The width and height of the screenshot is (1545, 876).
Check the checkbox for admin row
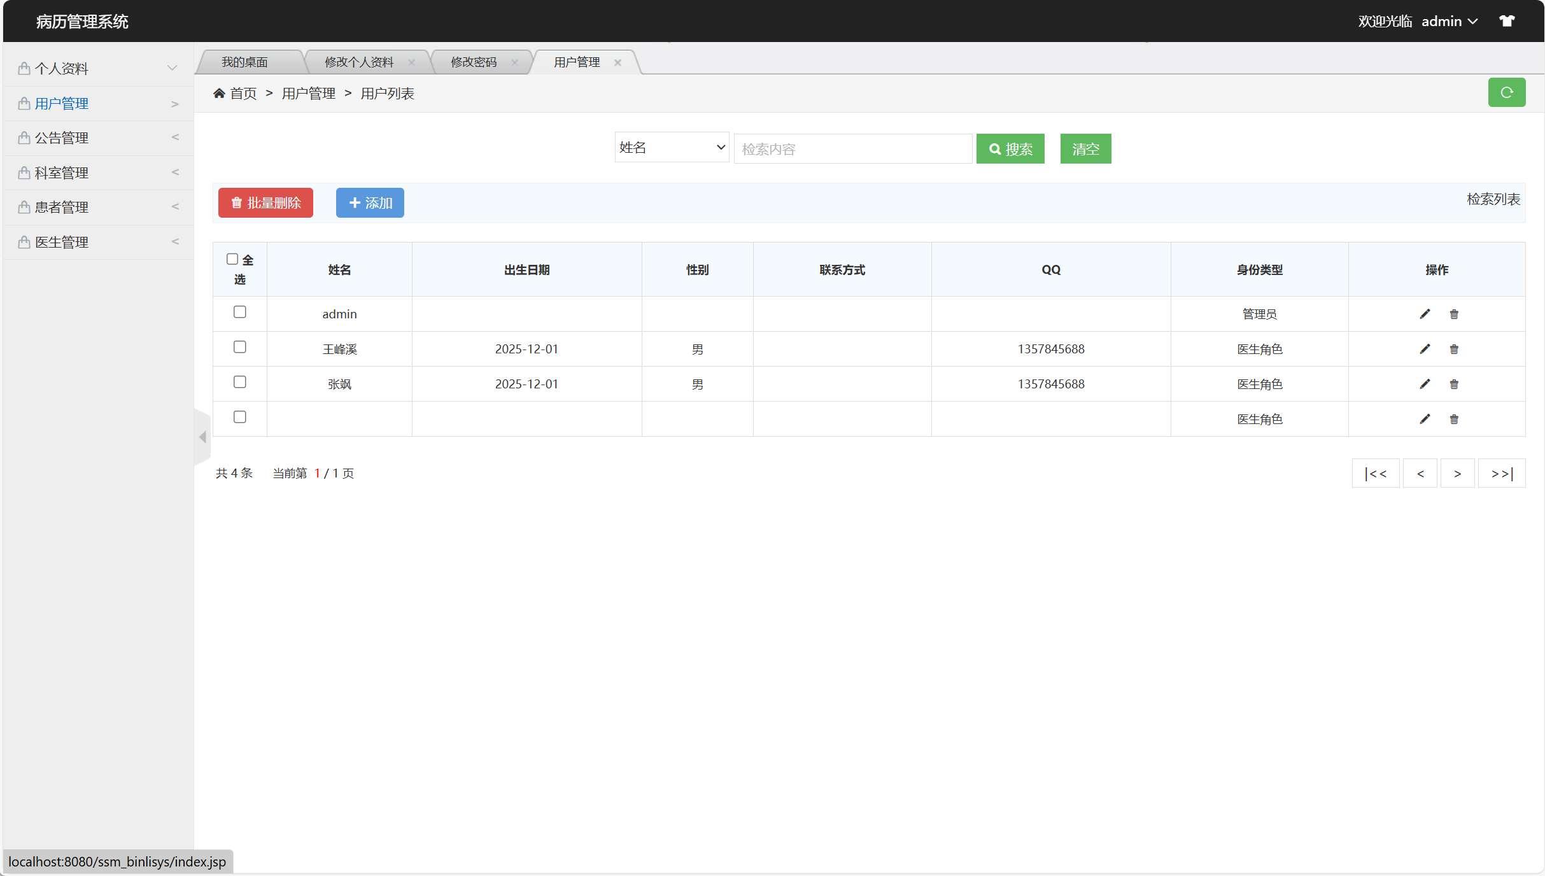pos(240,312)
